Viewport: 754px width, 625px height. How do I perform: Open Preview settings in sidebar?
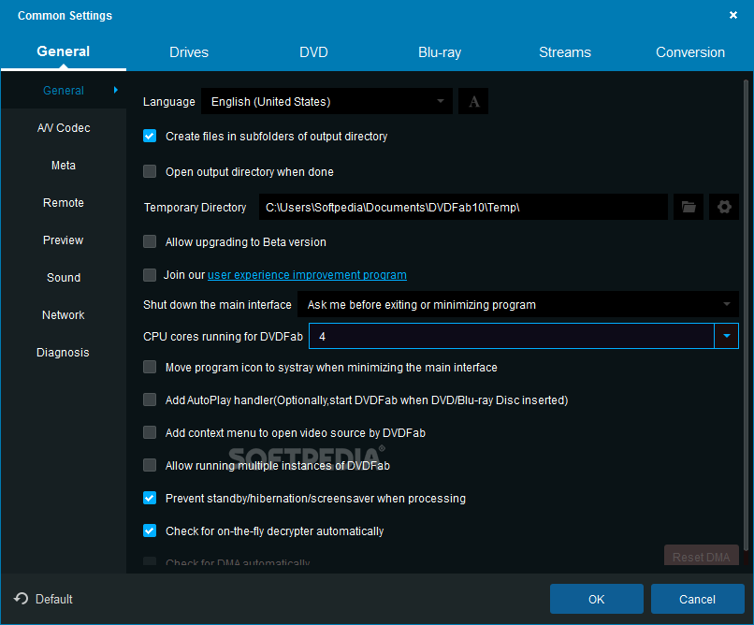point(64,240)
